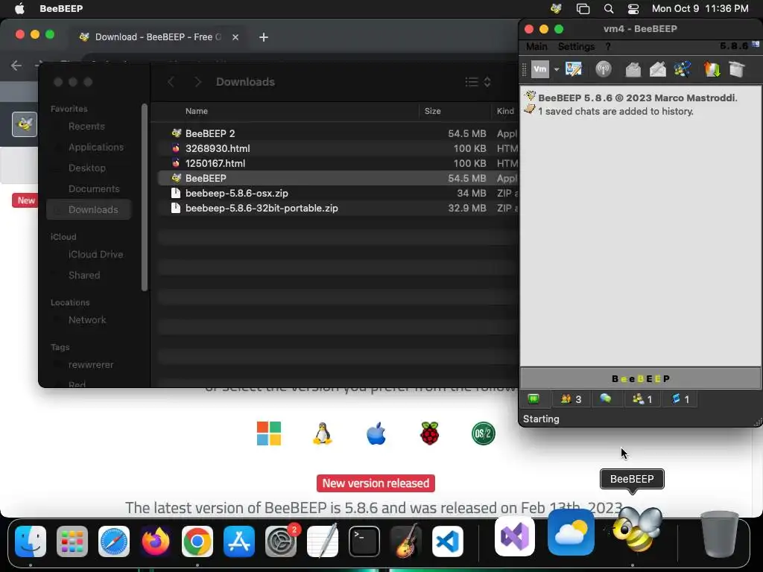Click the first envelope icon in BeeBEEP toolbar
Screen dimensions: 763x572
633,69
